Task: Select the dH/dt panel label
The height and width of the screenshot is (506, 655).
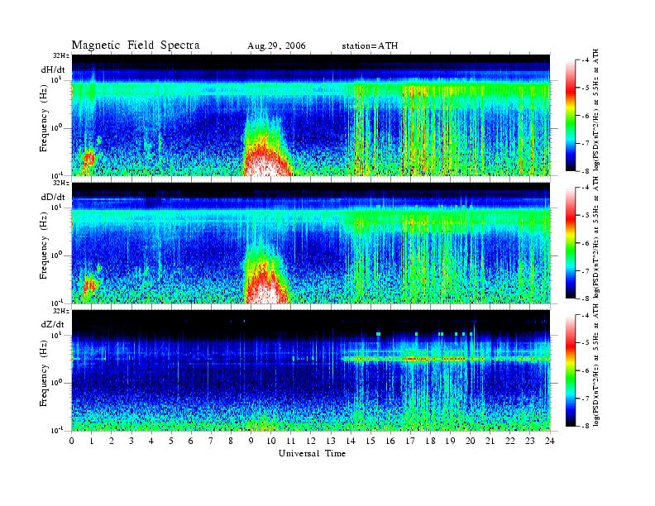Action: tap(53, 69)
